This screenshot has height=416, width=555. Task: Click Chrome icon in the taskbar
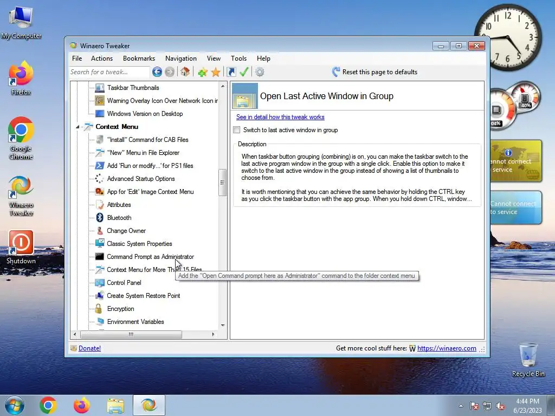point(48,405)
